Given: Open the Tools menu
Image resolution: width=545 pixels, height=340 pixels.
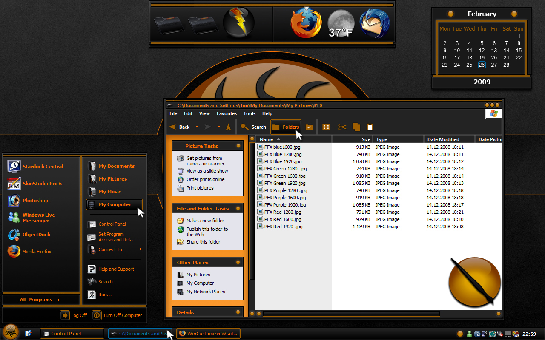Looking at the screenshot, I should pyautogui.click(x=250, y=113).
